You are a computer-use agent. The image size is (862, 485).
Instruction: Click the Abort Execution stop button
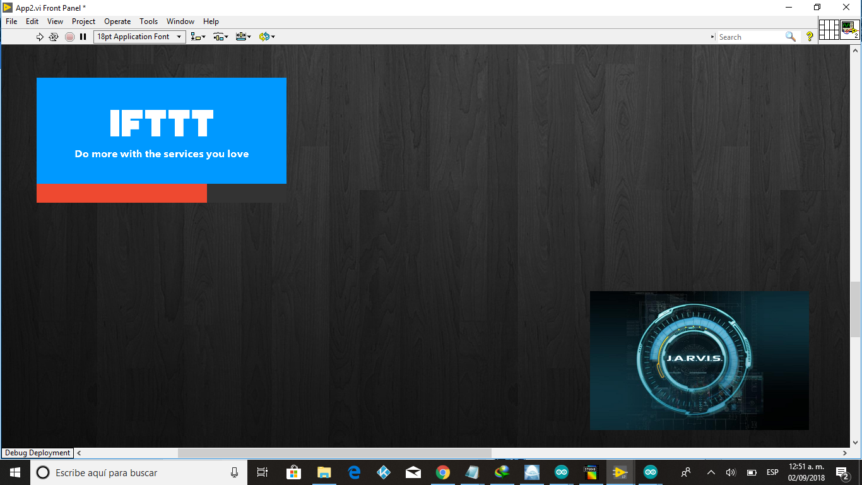click(x=69, y=37)
